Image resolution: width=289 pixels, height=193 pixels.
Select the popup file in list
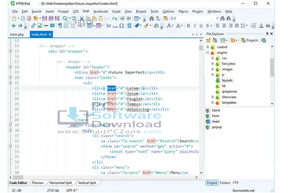pyautogui.click(x=217, y=127)
